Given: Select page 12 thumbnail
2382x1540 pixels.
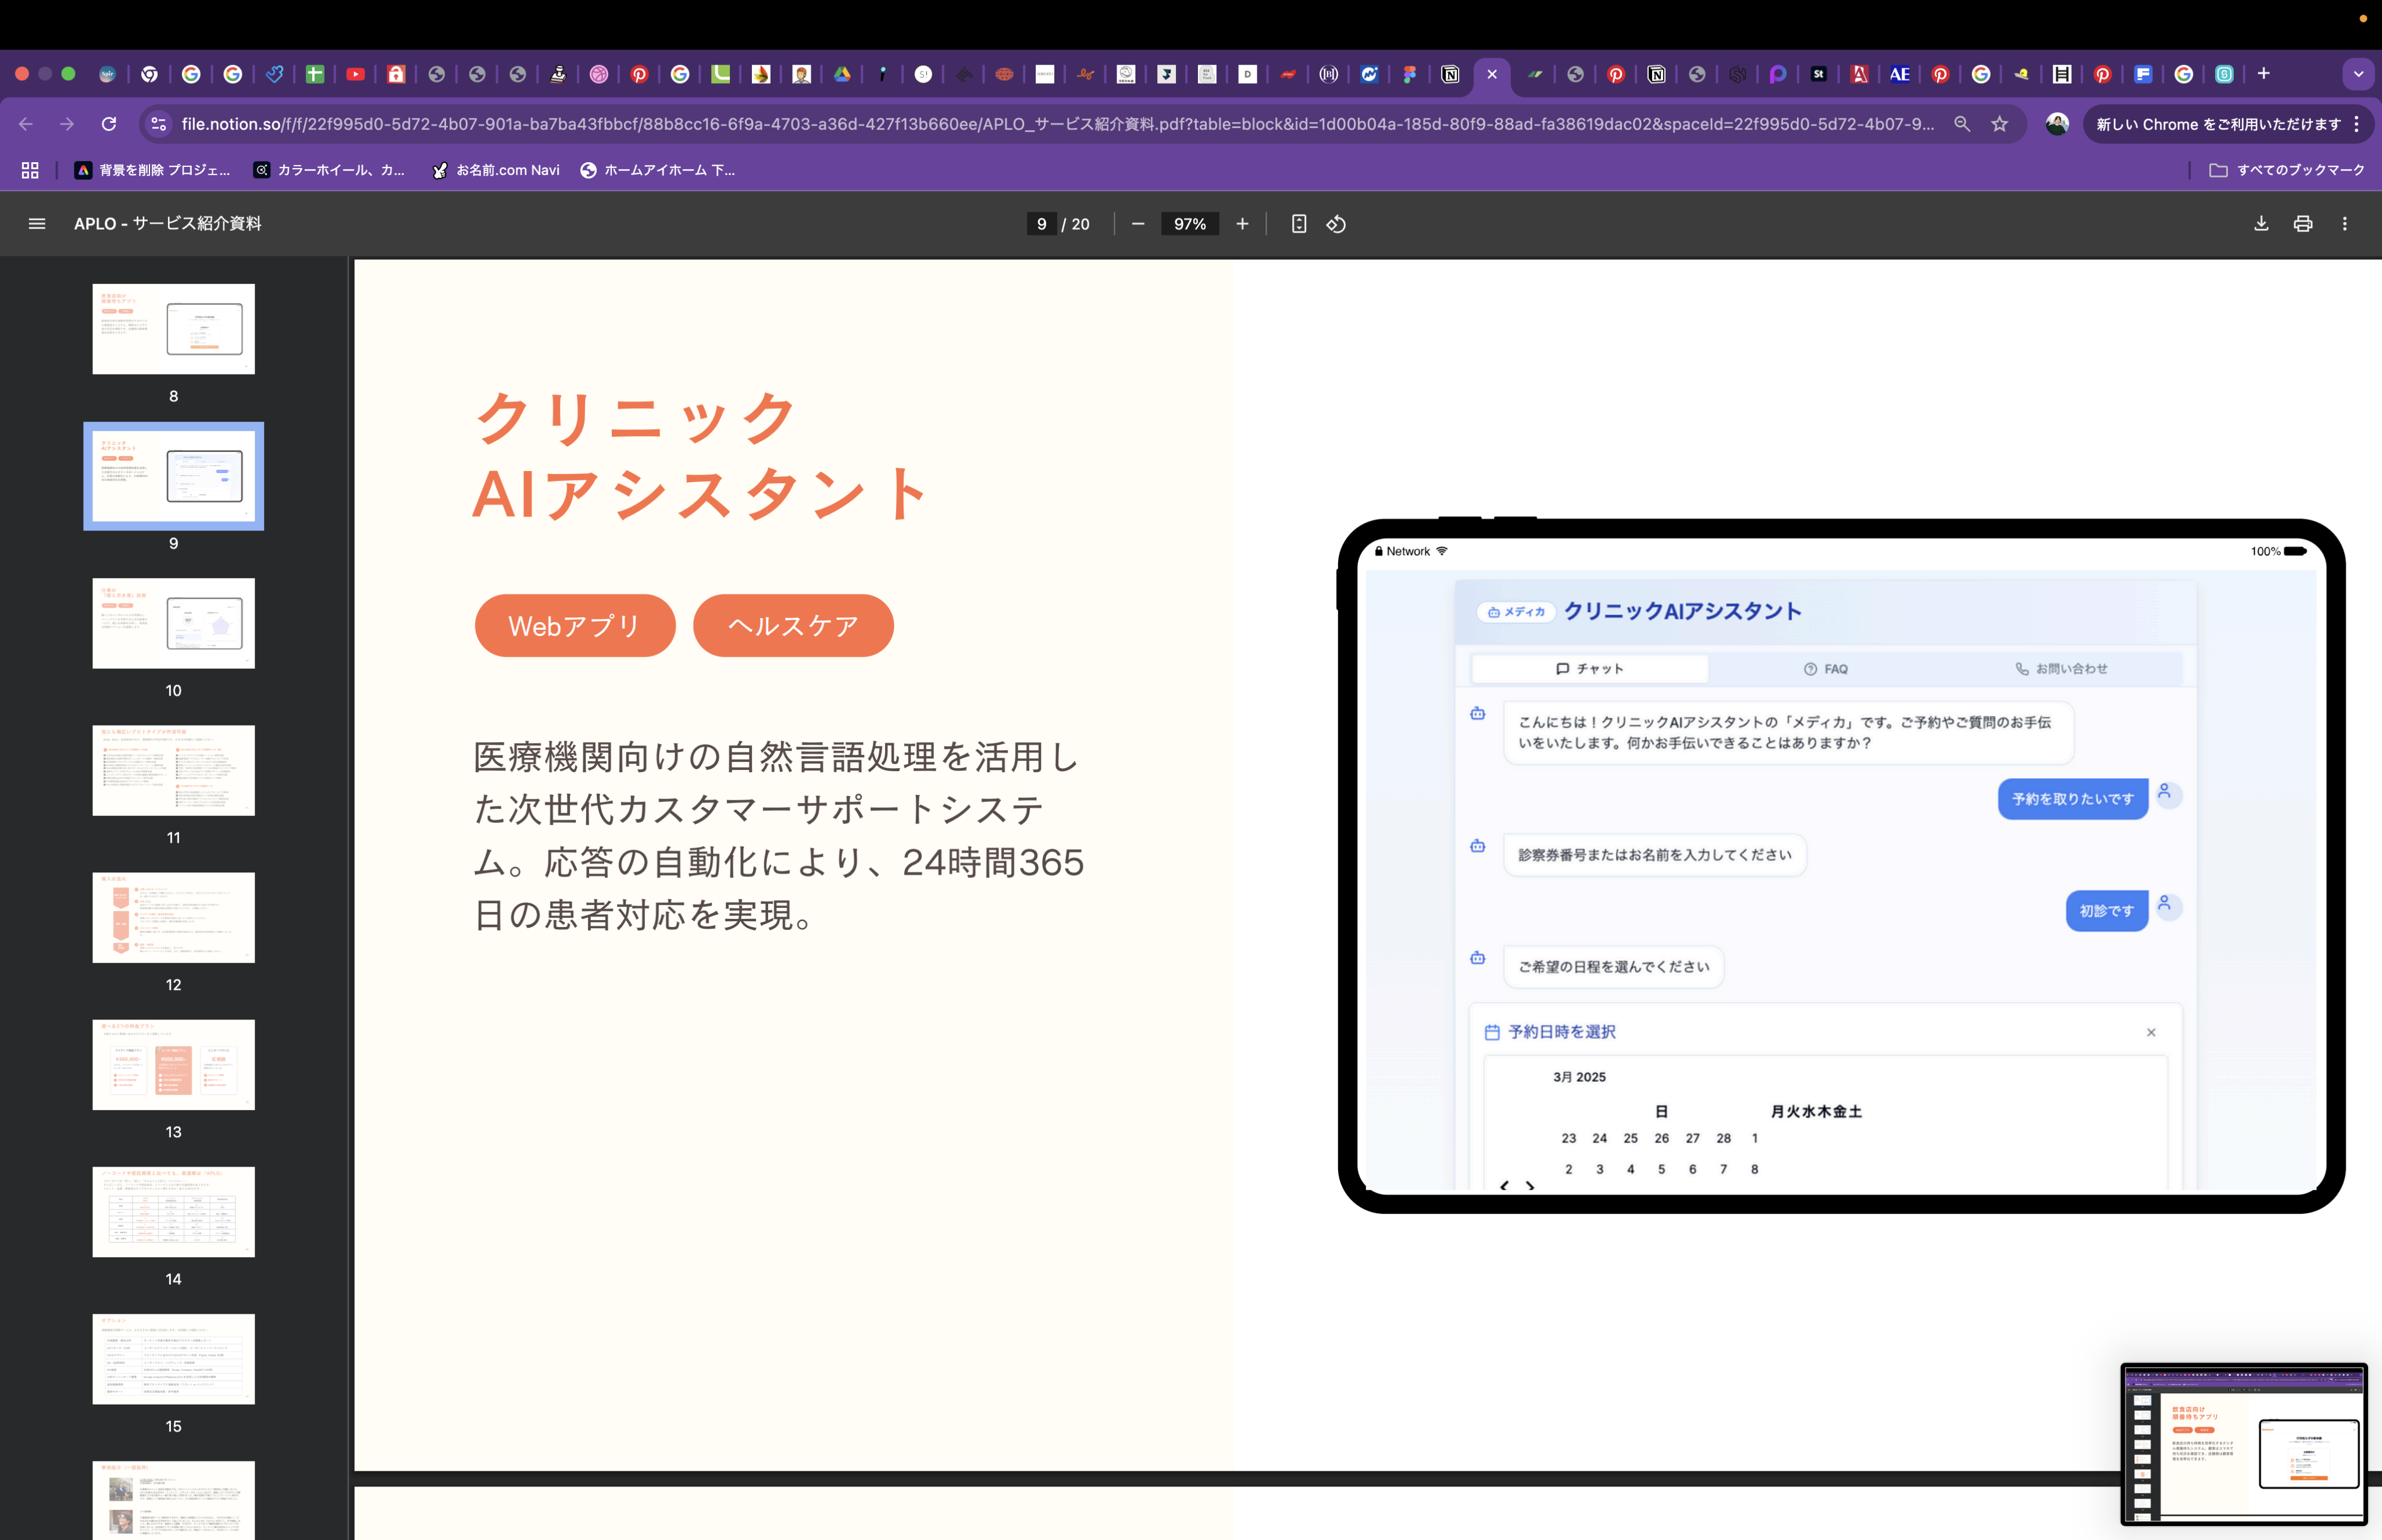Looking at the screenshot, I should [x=174, y=918].
